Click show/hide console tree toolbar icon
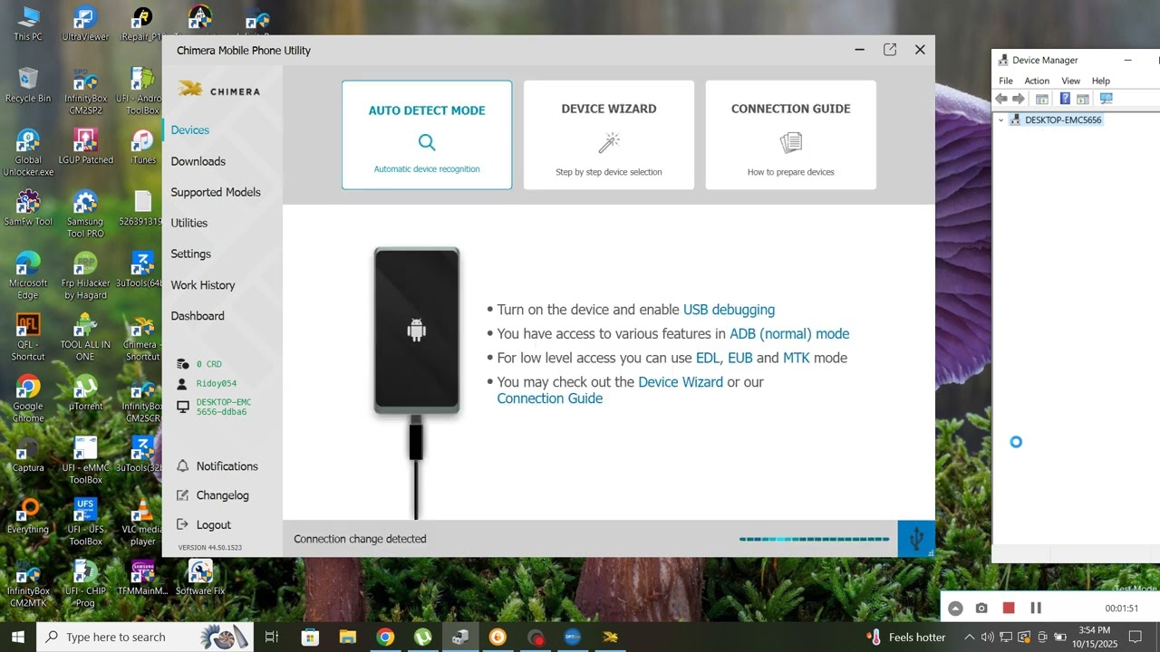Image resolution: width=1160 pixels, height=652 pixels. point(1042,99)
